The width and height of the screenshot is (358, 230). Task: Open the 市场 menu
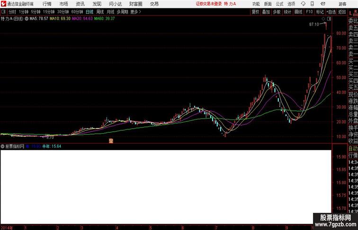coord(64,4)
